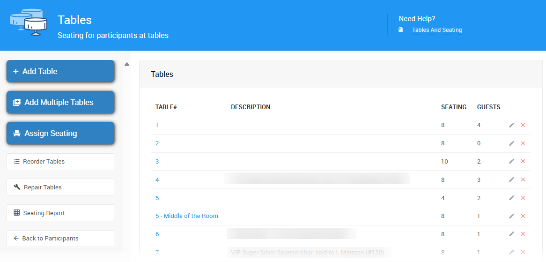Click the grid icon on Seating Report
The height and width of the screenshot is (262, 546).
pos(16,212)
